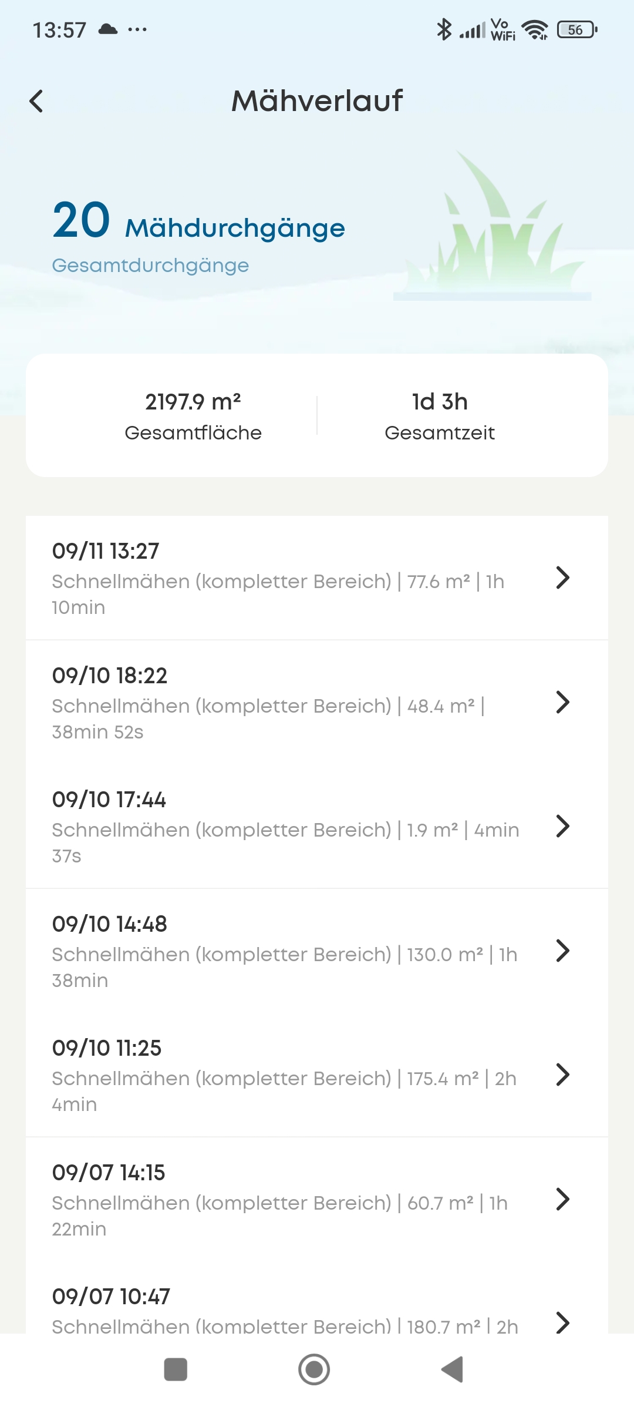634x1410 pixels.
Task: Tap the back arrow in header
Action: pos(36,101)
